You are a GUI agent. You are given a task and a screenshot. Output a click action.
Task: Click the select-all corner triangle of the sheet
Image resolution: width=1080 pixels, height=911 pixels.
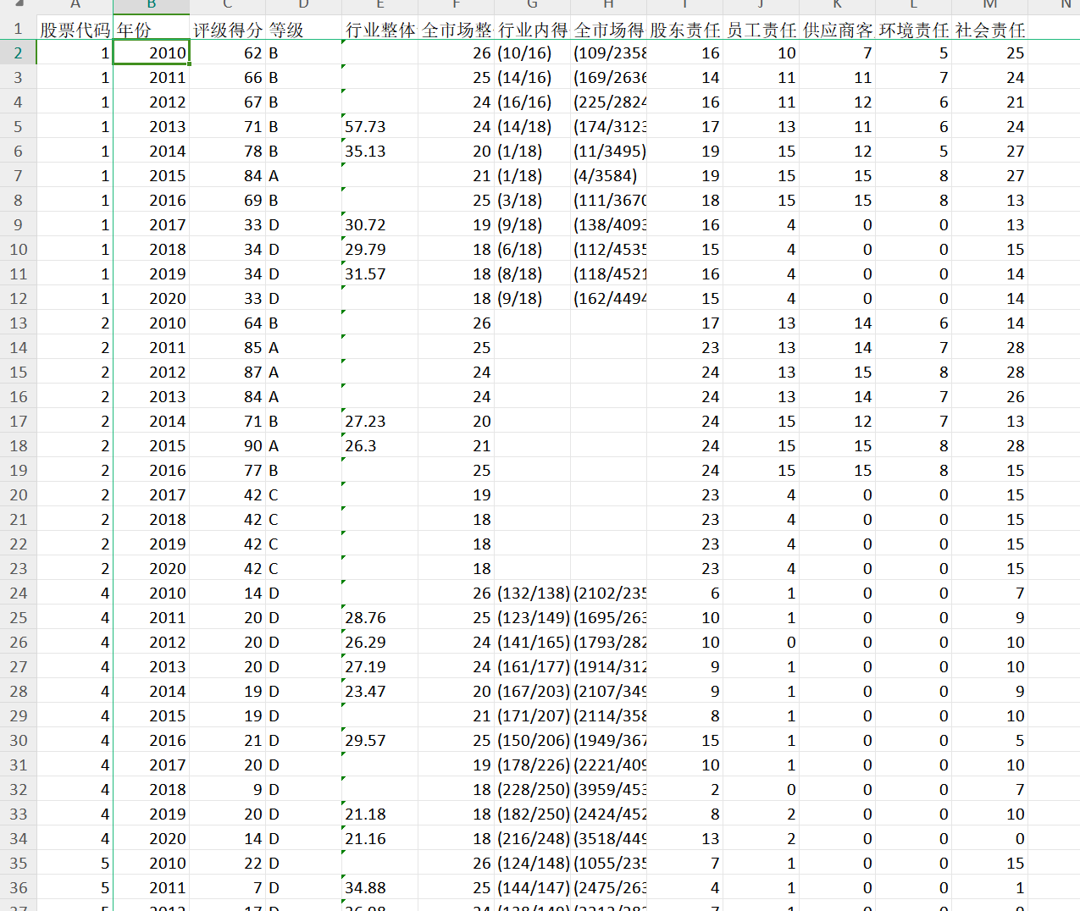pos(19,4)
